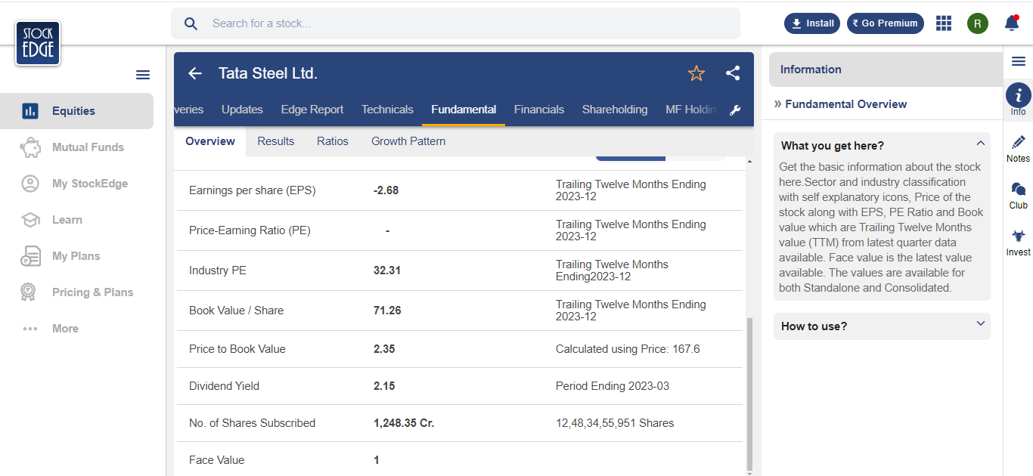Switch to the Technicals tab
1033x476 pixels.
[387, 110]
